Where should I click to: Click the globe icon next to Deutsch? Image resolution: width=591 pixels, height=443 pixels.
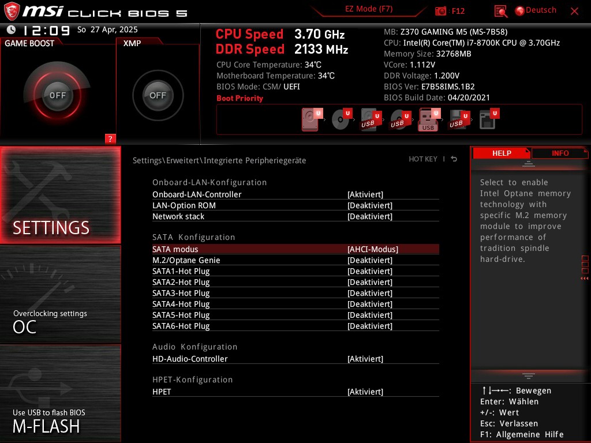[519, 10]
